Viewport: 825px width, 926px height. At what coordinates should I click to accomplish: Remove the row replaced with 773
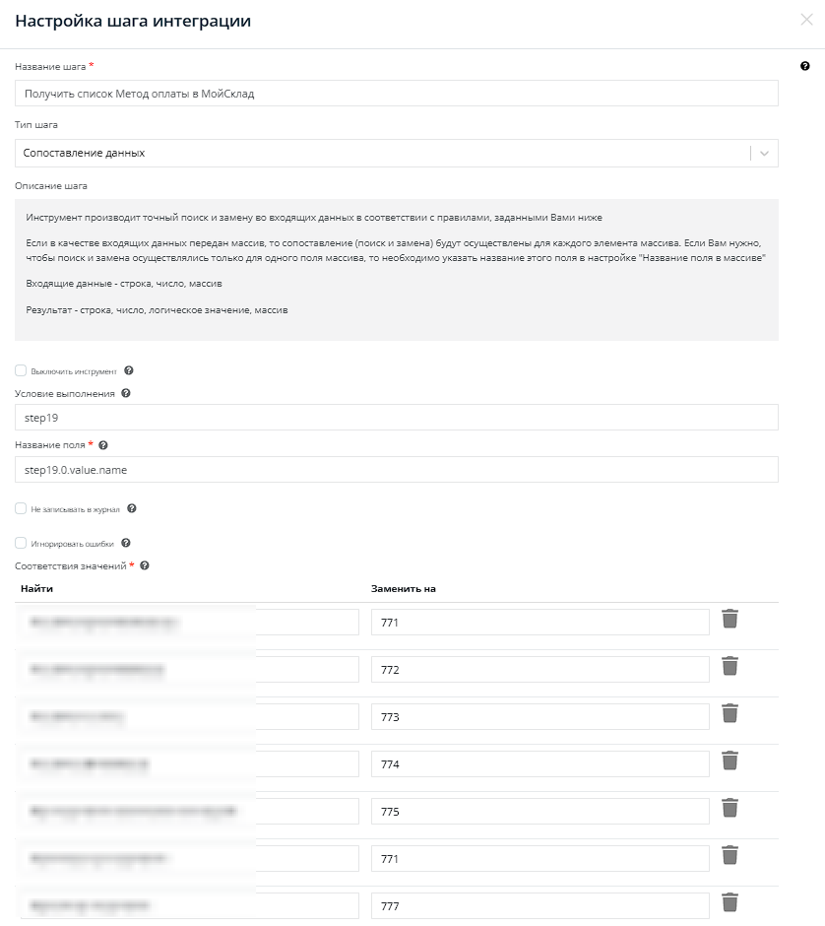tap(730, 713)
